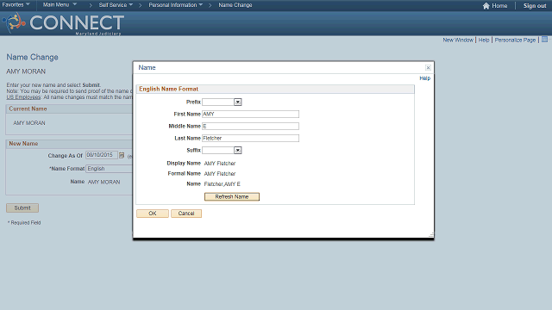
Task: Click the Middle Name input field
Action: [250, 126]
